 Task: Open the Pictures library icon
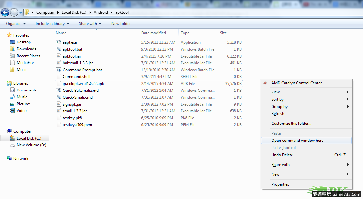[x=12, y=104]
